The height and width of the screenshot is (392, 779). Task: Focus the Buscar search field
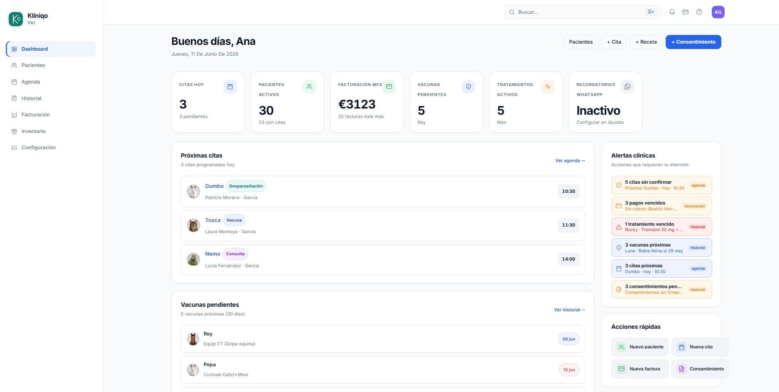point(583,12)
